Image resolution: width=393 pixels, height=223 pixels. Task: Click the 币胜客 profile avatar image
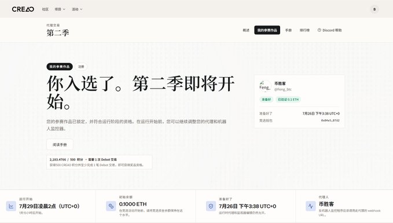(x=265, y=86)
